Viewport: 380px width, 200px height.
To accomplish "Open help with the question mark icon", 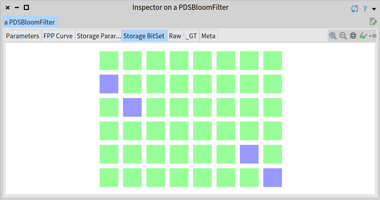I will (x=365, y=9).
